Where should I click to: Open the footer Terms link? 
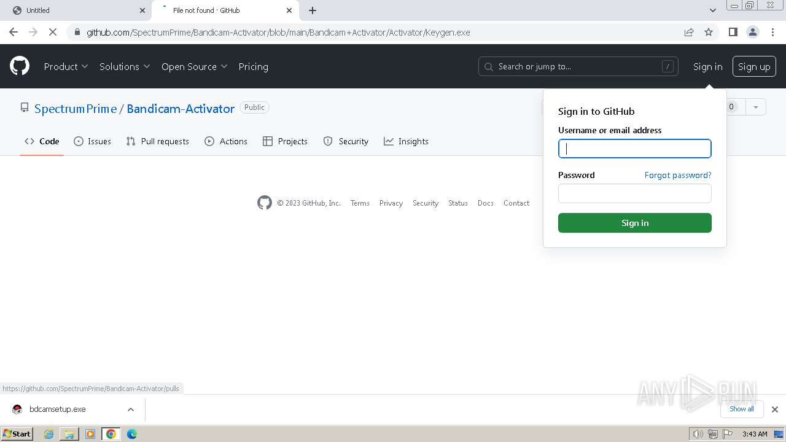point(360,203)
